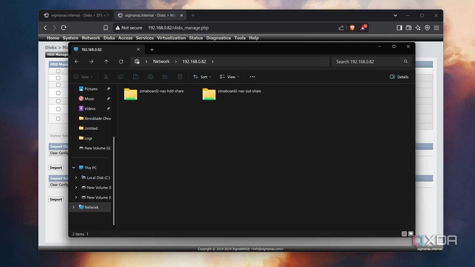The height and width of the screenshot is (267, 475).
Task: Go up one folder level in Explorer
Action: click(x=106, y=62)
